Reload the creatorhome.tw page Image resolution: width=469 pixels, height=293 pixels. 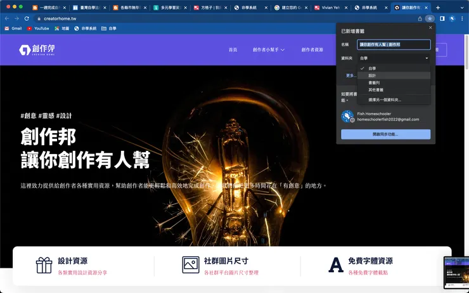27,18
